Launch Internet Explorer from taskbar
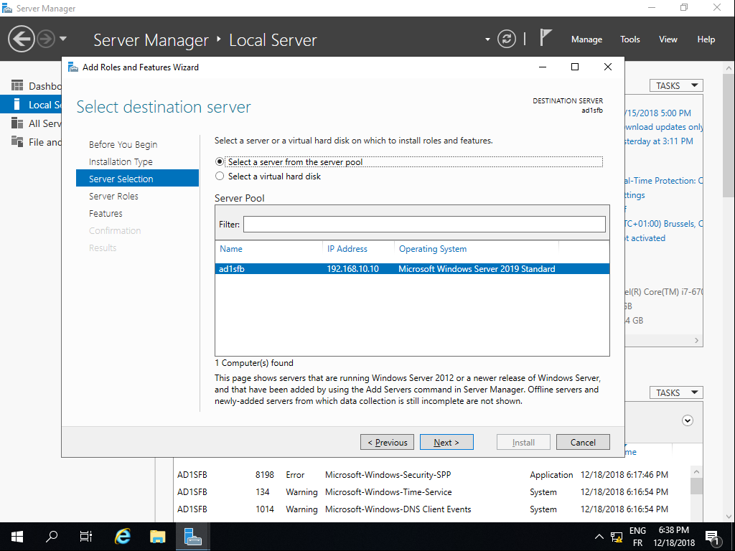This screenshot has width=735, height=551. click(123, 537)
